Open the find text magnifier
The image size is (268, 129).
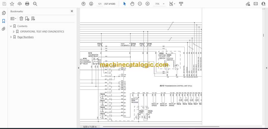[35, 4]
